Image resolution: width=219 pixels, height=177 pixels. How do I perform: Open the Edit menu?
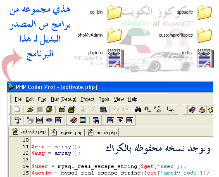30,99
